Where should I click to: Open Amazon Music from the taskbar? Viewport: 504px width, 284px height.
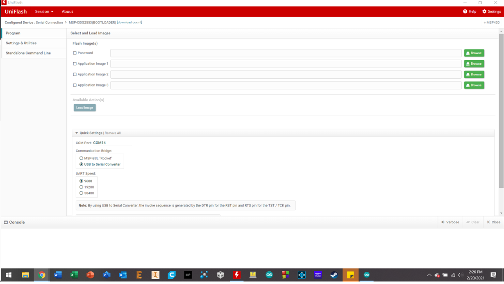click(x=318, y=275)
